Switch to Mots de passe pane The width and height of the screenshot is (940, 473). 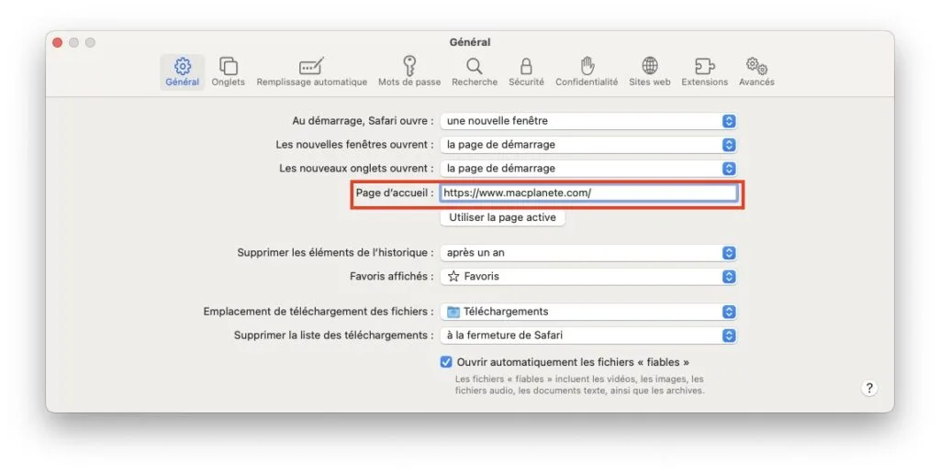pyautogui.click(x=409, y=71)
